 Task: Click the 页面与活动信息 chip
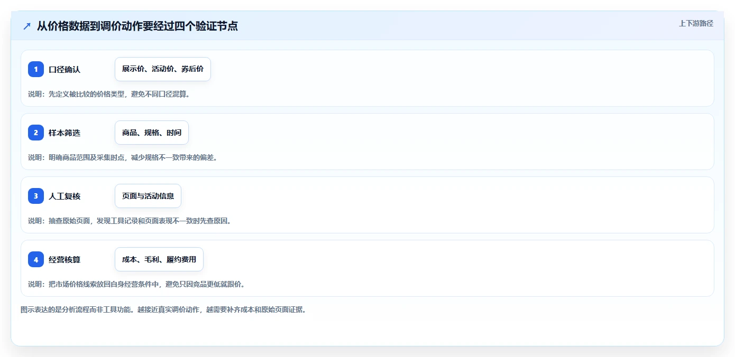148,196
